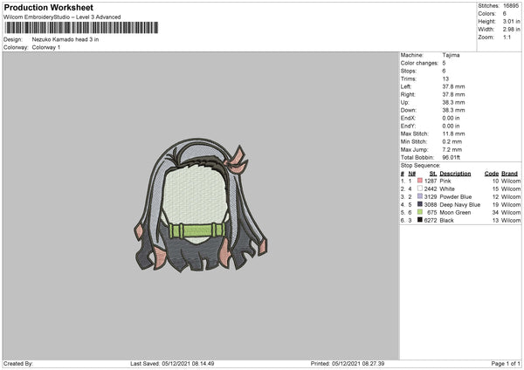Click the 'Pink' description in row 1
524x370 pixels.
point(445,181)
